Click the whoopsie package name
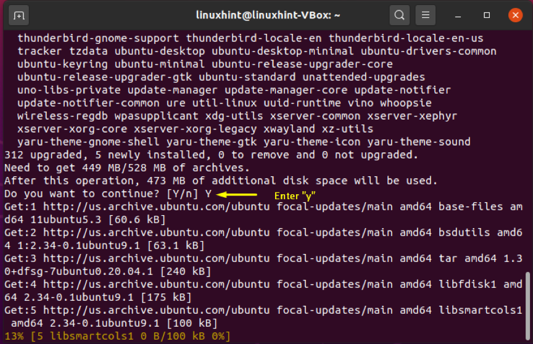Screen dimensions: 533x344 pyautogui.click(x=406, y=103)
